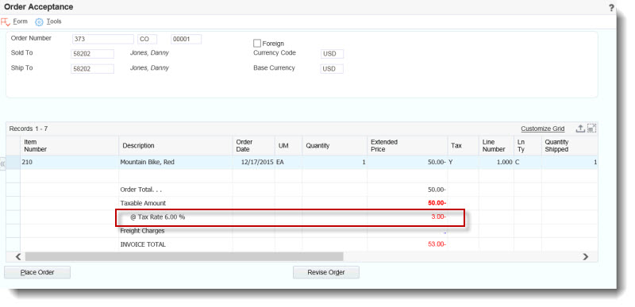Click the horizontal scrollbar left arrow
The width and height of the screenshot is (635, 307).
pos(17,257)
